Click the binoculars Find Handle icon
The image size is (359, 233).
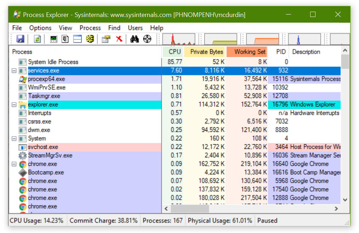[134, 39]
